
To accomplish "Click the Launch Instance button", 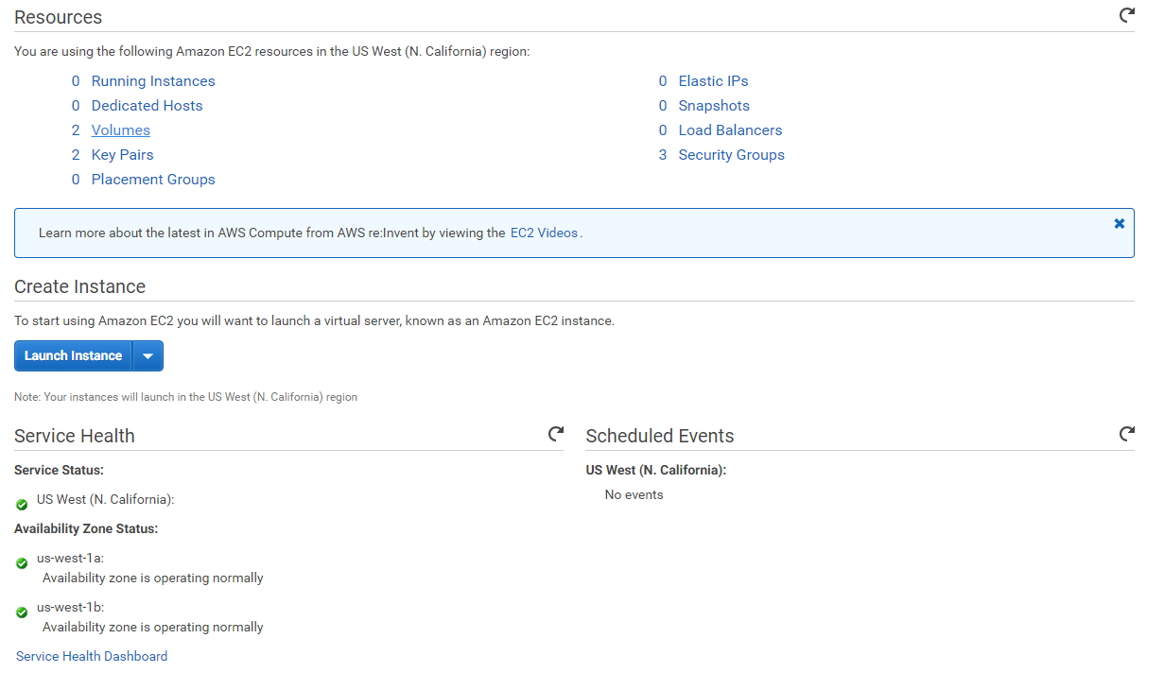I will point(73,356).
